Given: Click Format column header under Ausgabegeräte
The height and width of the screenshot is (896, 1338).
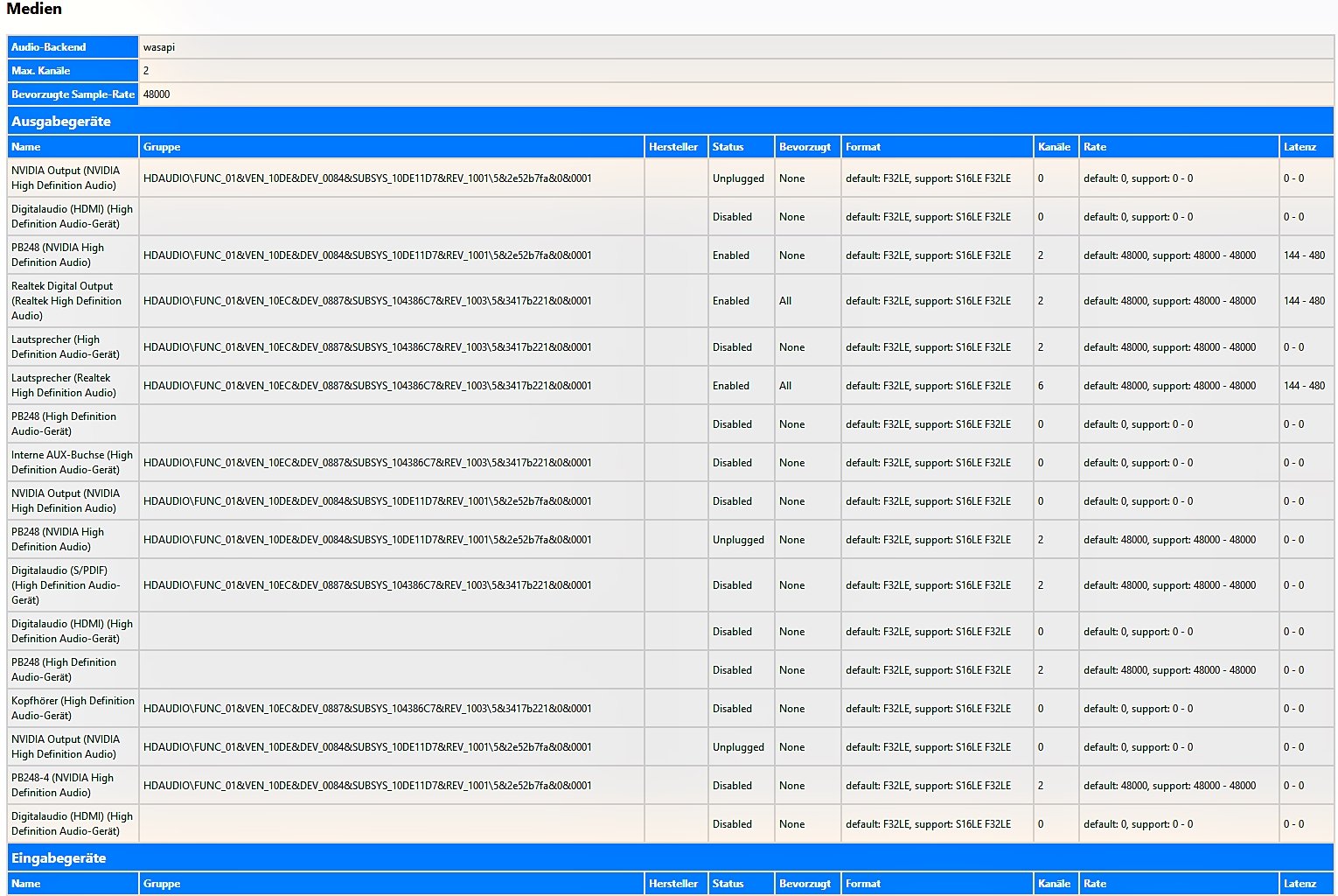Looking at the screenshot, I should (863, 147).
